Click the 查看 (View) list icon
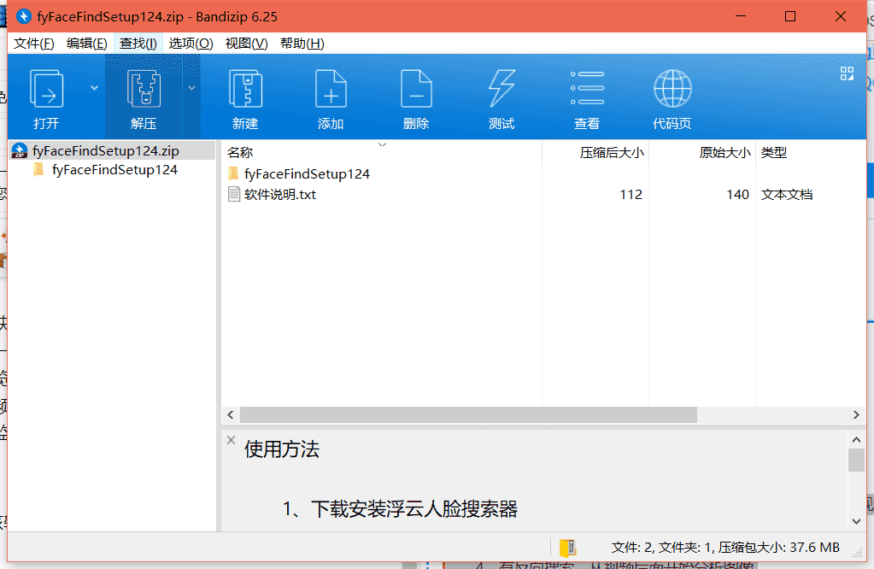The image size is (874, 569). coord(587,88)
